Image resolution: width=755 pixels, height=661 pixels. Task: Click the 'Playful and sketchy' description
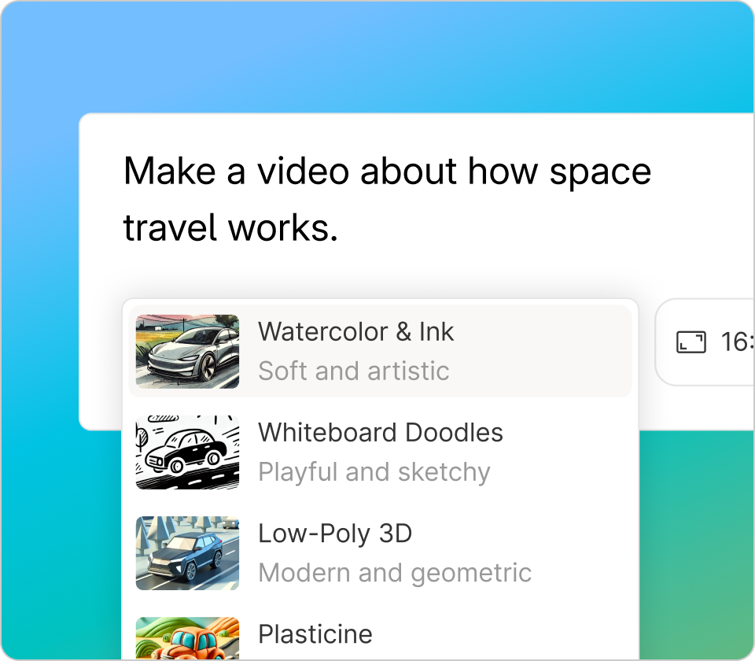click(x=374, y=471)
